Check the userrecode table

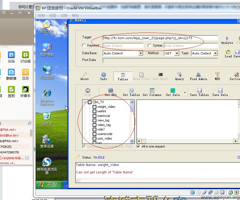click(94, 134)
